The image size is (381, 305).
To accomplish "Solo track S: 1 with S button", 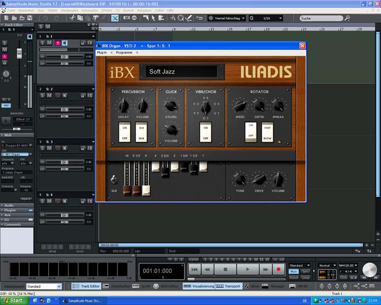I will (x=43, y=43).
